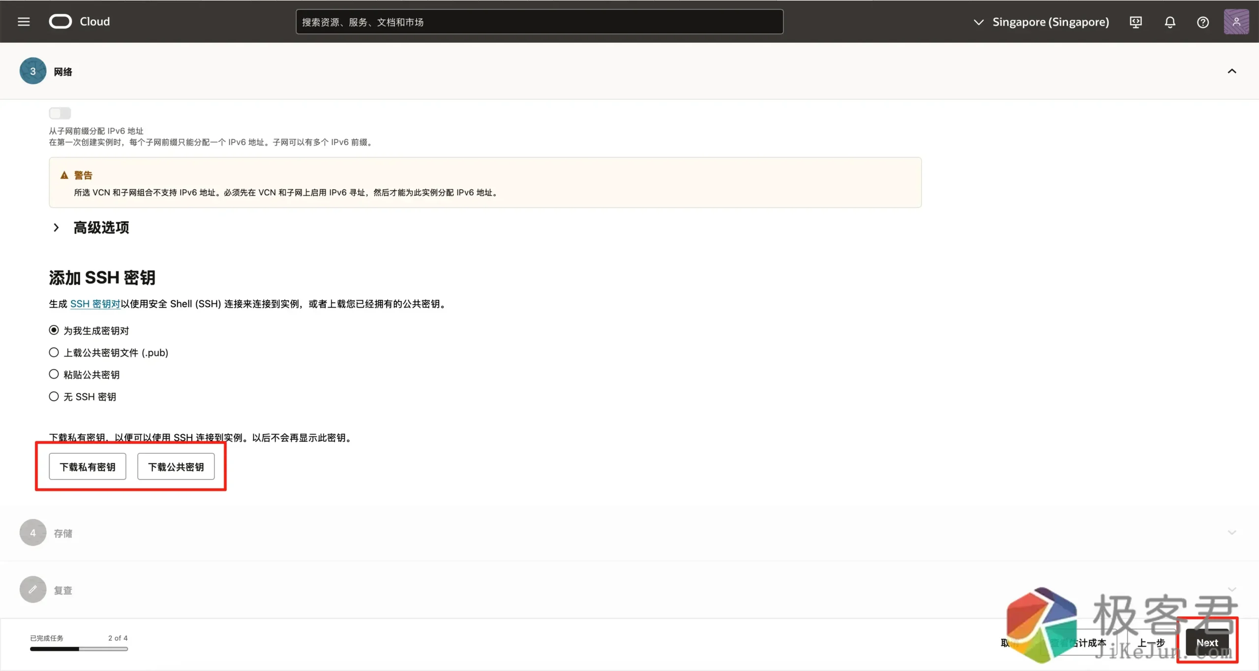Open the hamburger navigation menu
The image size is (1259, 671).
click(x=24, y=22)
